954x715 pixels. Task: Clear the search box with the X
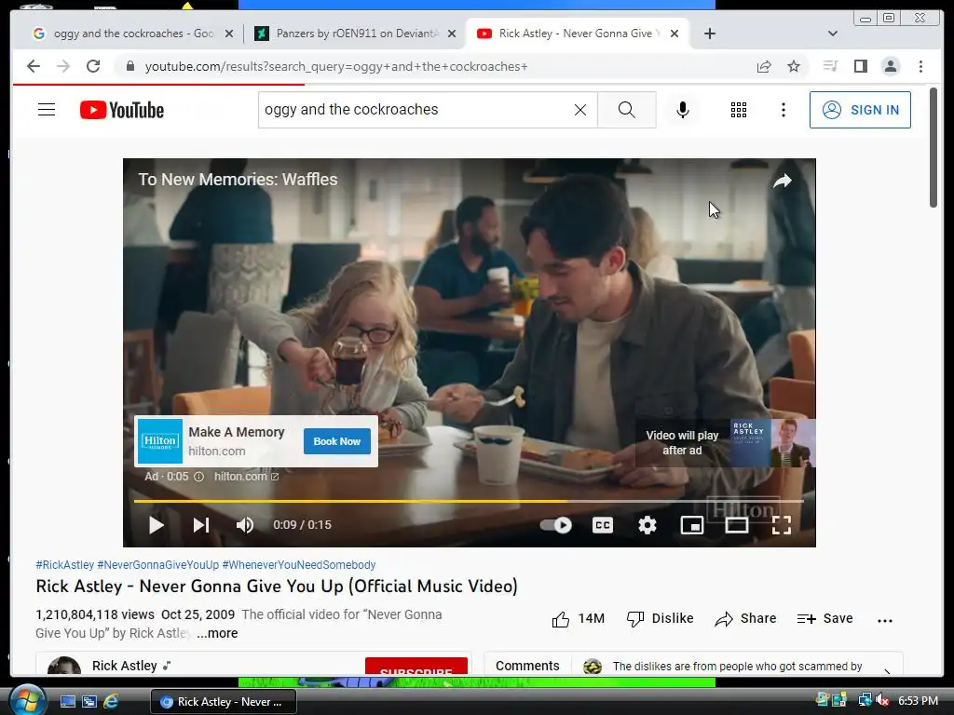pos(580,110)
